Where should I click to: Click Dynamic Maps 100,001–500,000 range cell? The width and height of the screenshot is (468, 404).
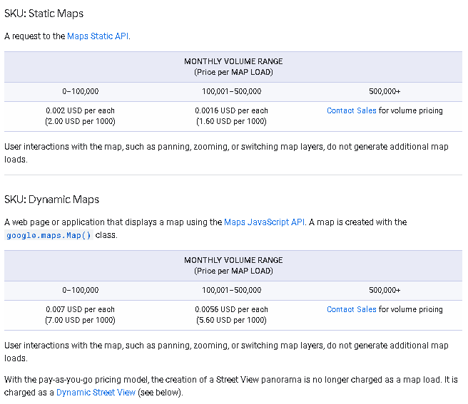[231, 290]
